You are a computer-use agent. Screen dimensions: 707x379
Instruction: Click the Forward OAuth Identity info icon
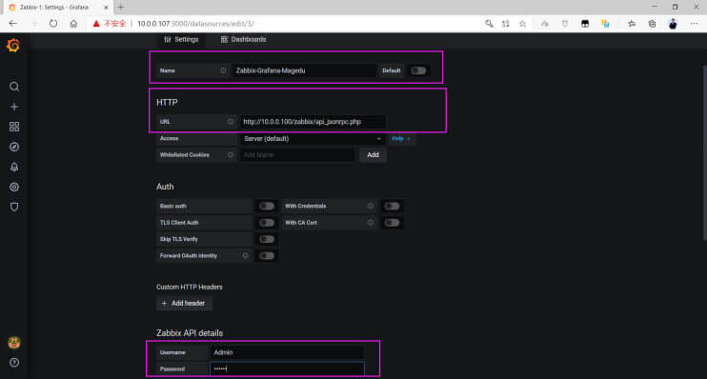[245, 255]
